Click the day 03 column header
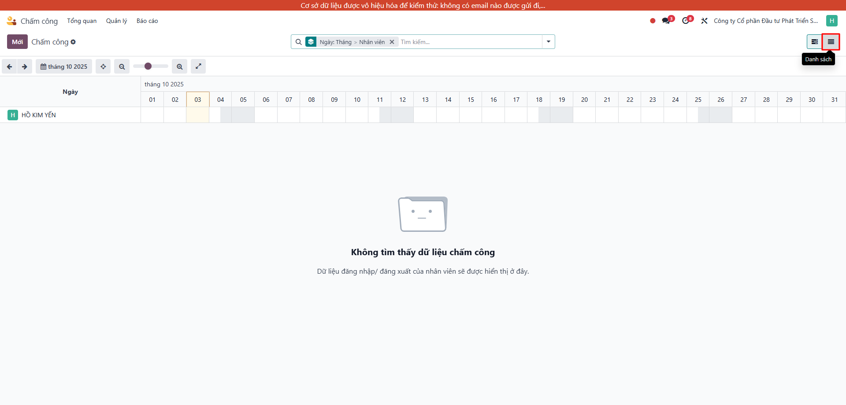The height and width of the screenshot is (405, 846). coord(198,100)
